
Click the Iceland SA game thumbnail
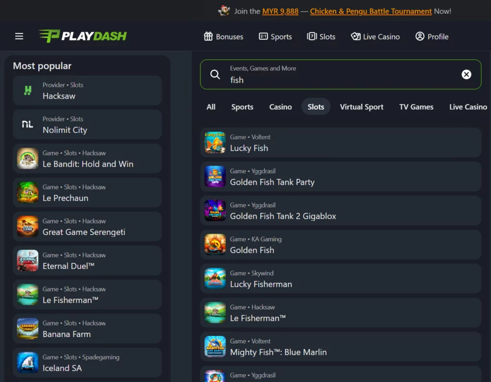27,363
